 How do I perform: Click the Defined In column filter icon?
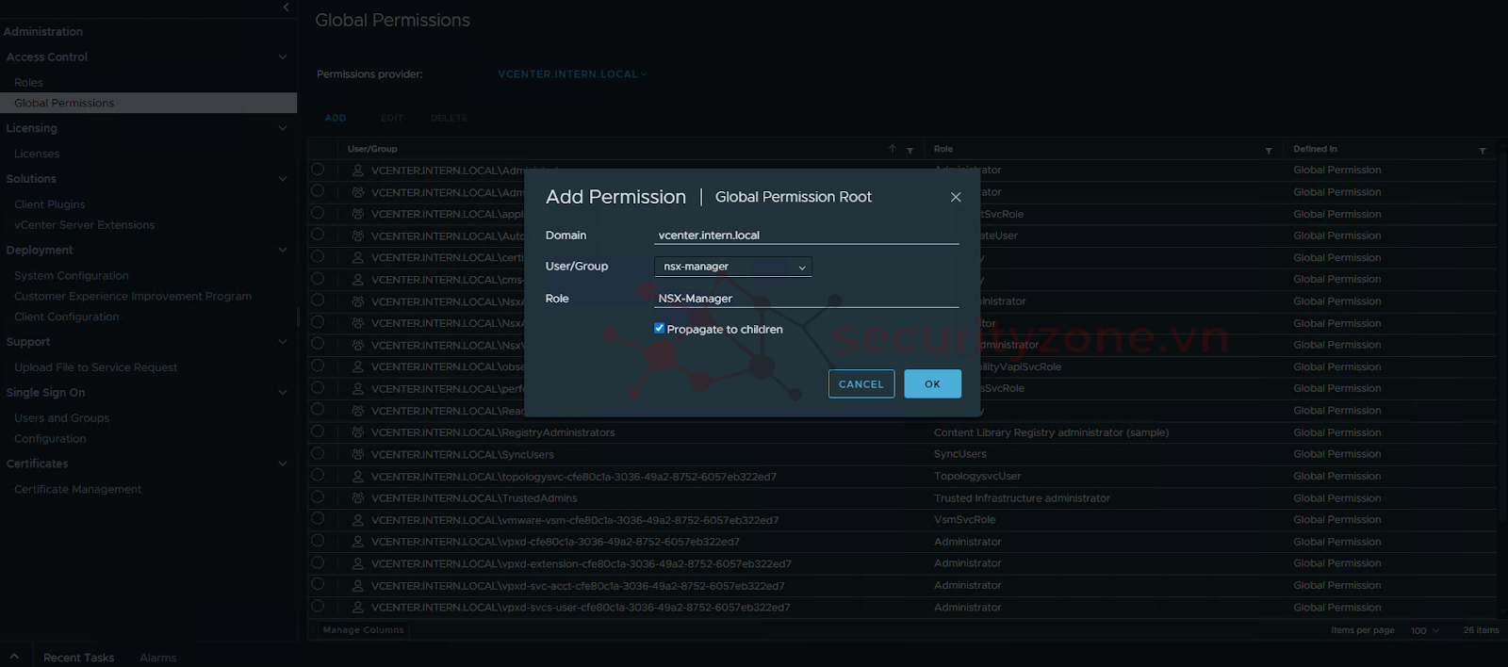[1483, 151]
